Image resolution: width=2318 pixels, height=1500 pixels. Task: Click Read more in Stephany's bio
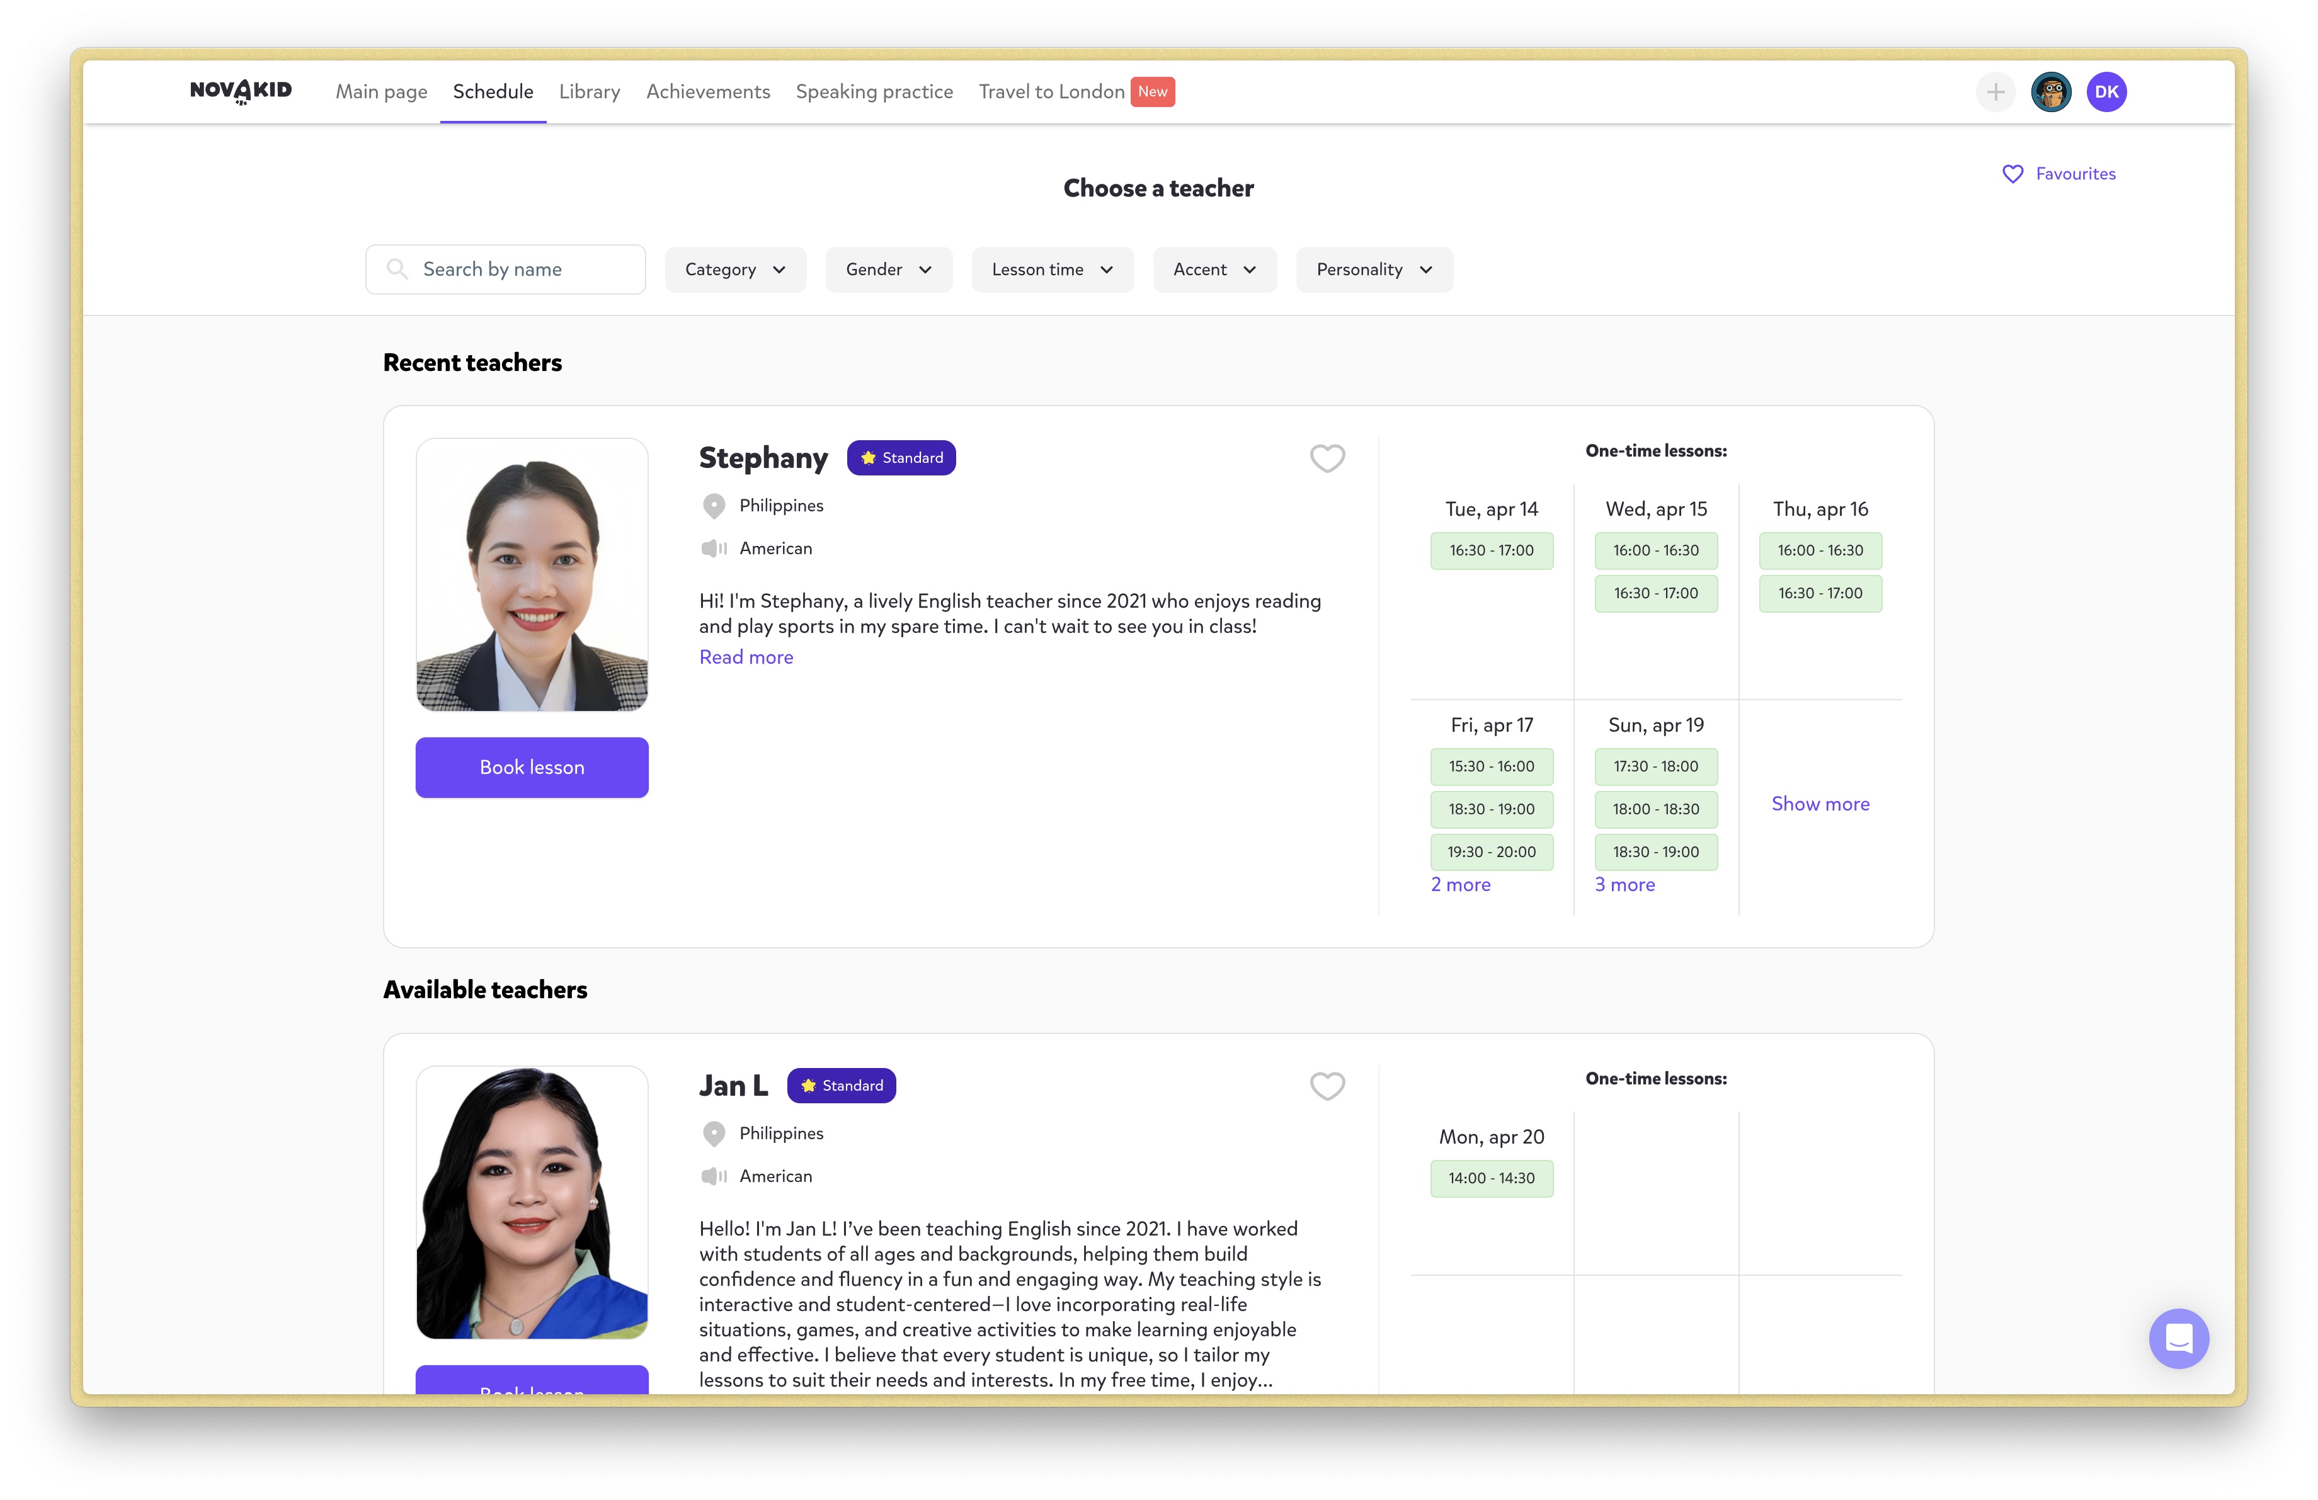click(746, 657)
